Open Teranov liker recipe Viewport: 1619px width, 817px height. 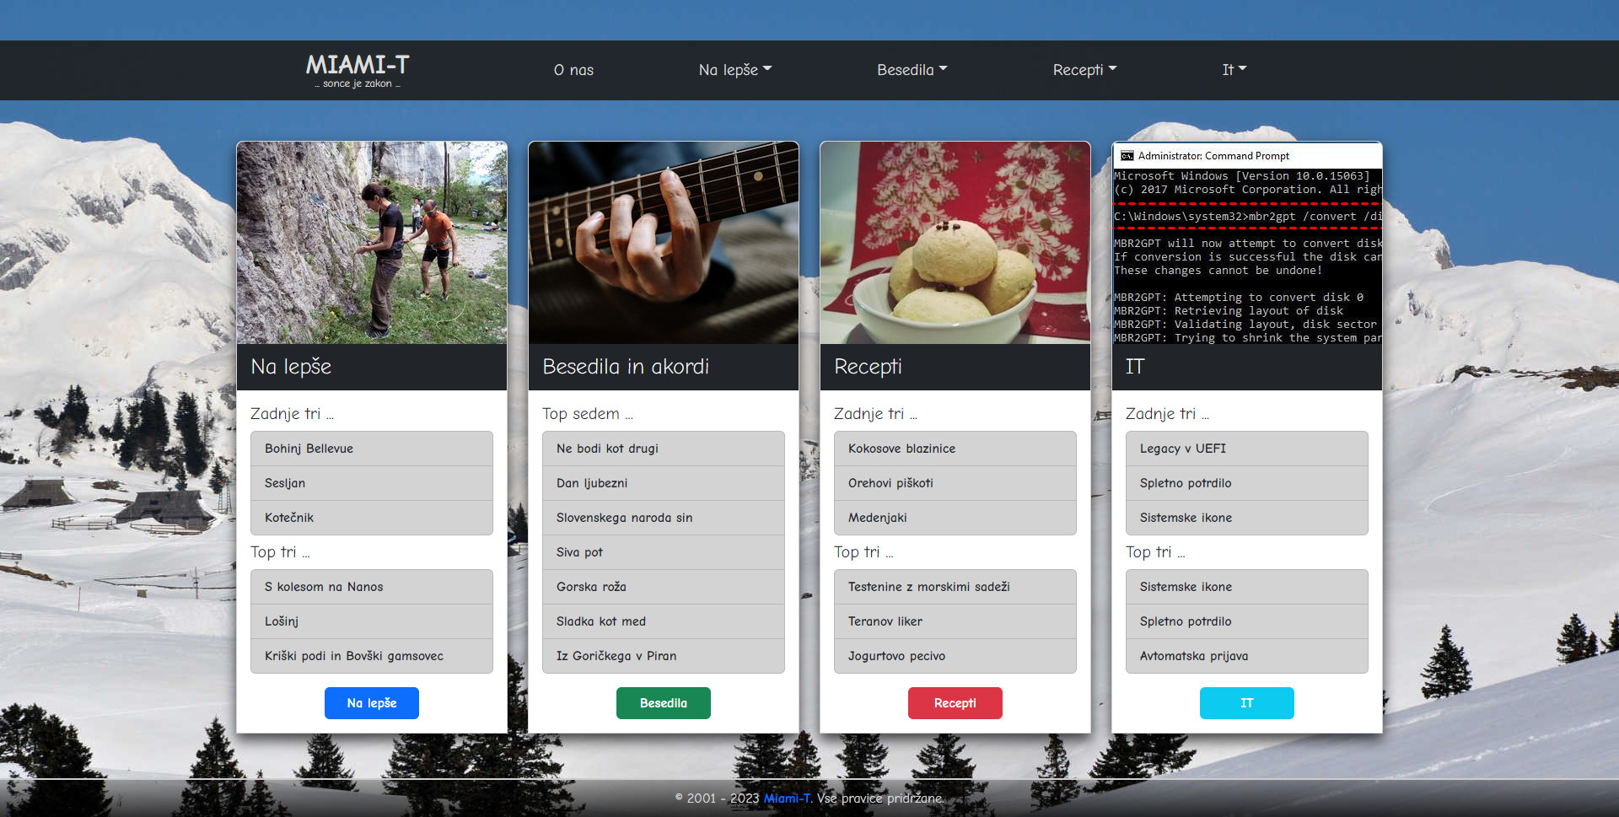point(955,621)
